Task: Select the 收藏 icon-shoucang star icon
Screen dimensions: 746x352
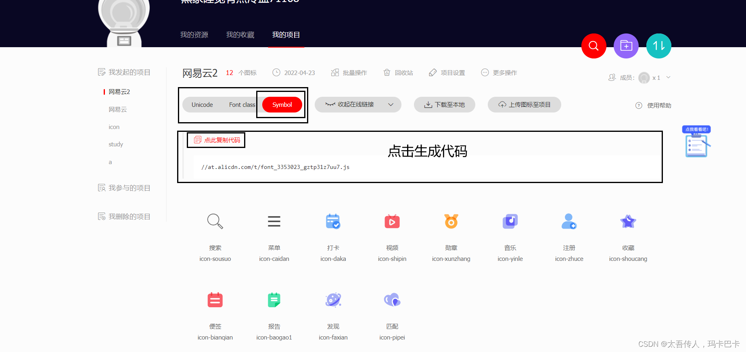Action: coord(628,221)
